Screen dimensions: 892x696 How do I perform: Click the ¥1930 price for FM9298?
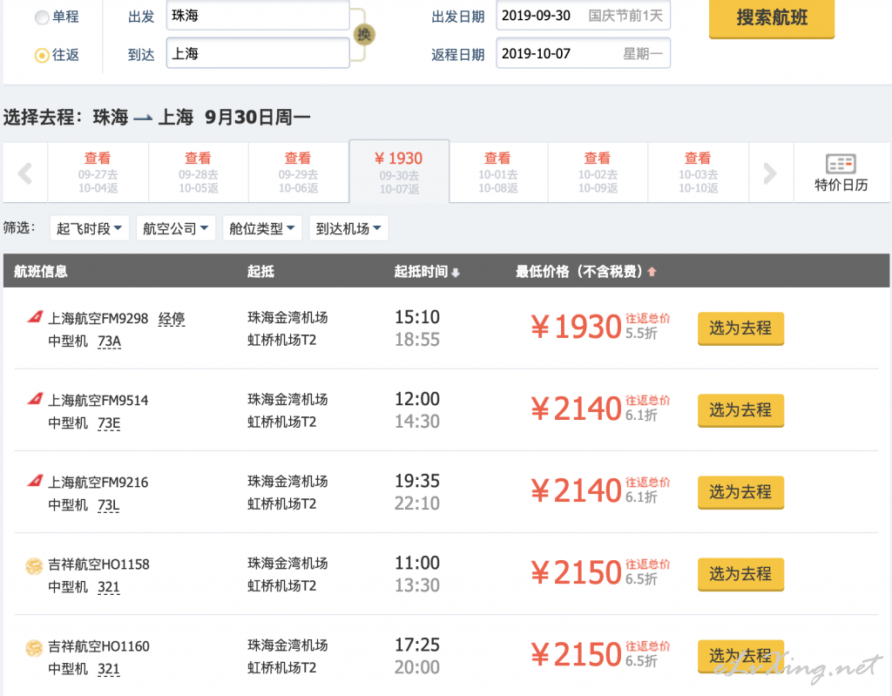click(x=577, y=328)
